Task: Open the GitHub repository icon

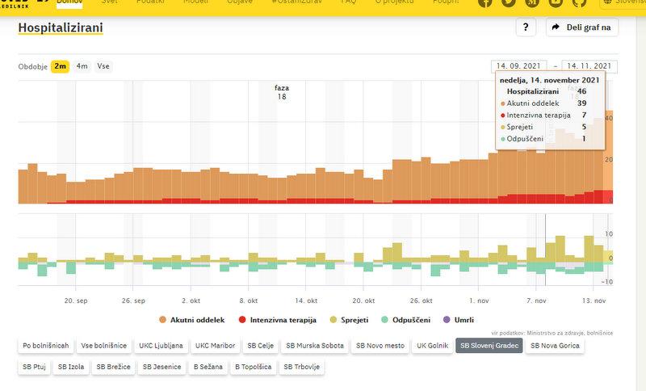Action: [x=580, y=2]
